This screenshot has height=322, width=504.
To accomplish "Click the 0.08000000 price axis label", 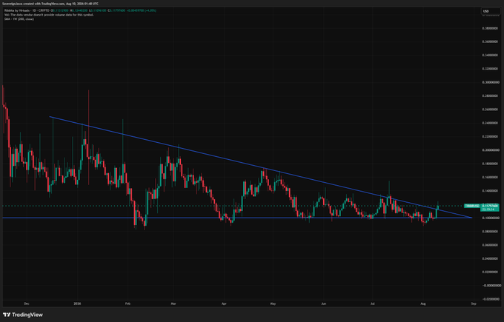I will click(490, 232).
